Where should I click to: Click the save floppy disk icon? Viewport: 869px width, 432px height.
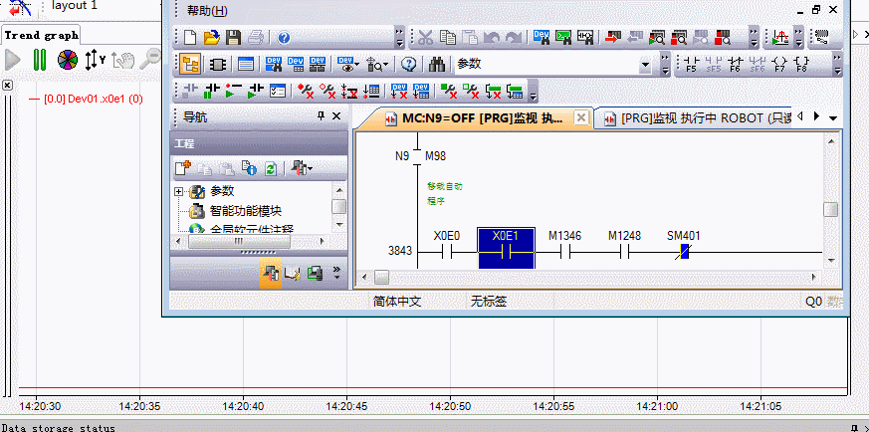click(234, 38)
